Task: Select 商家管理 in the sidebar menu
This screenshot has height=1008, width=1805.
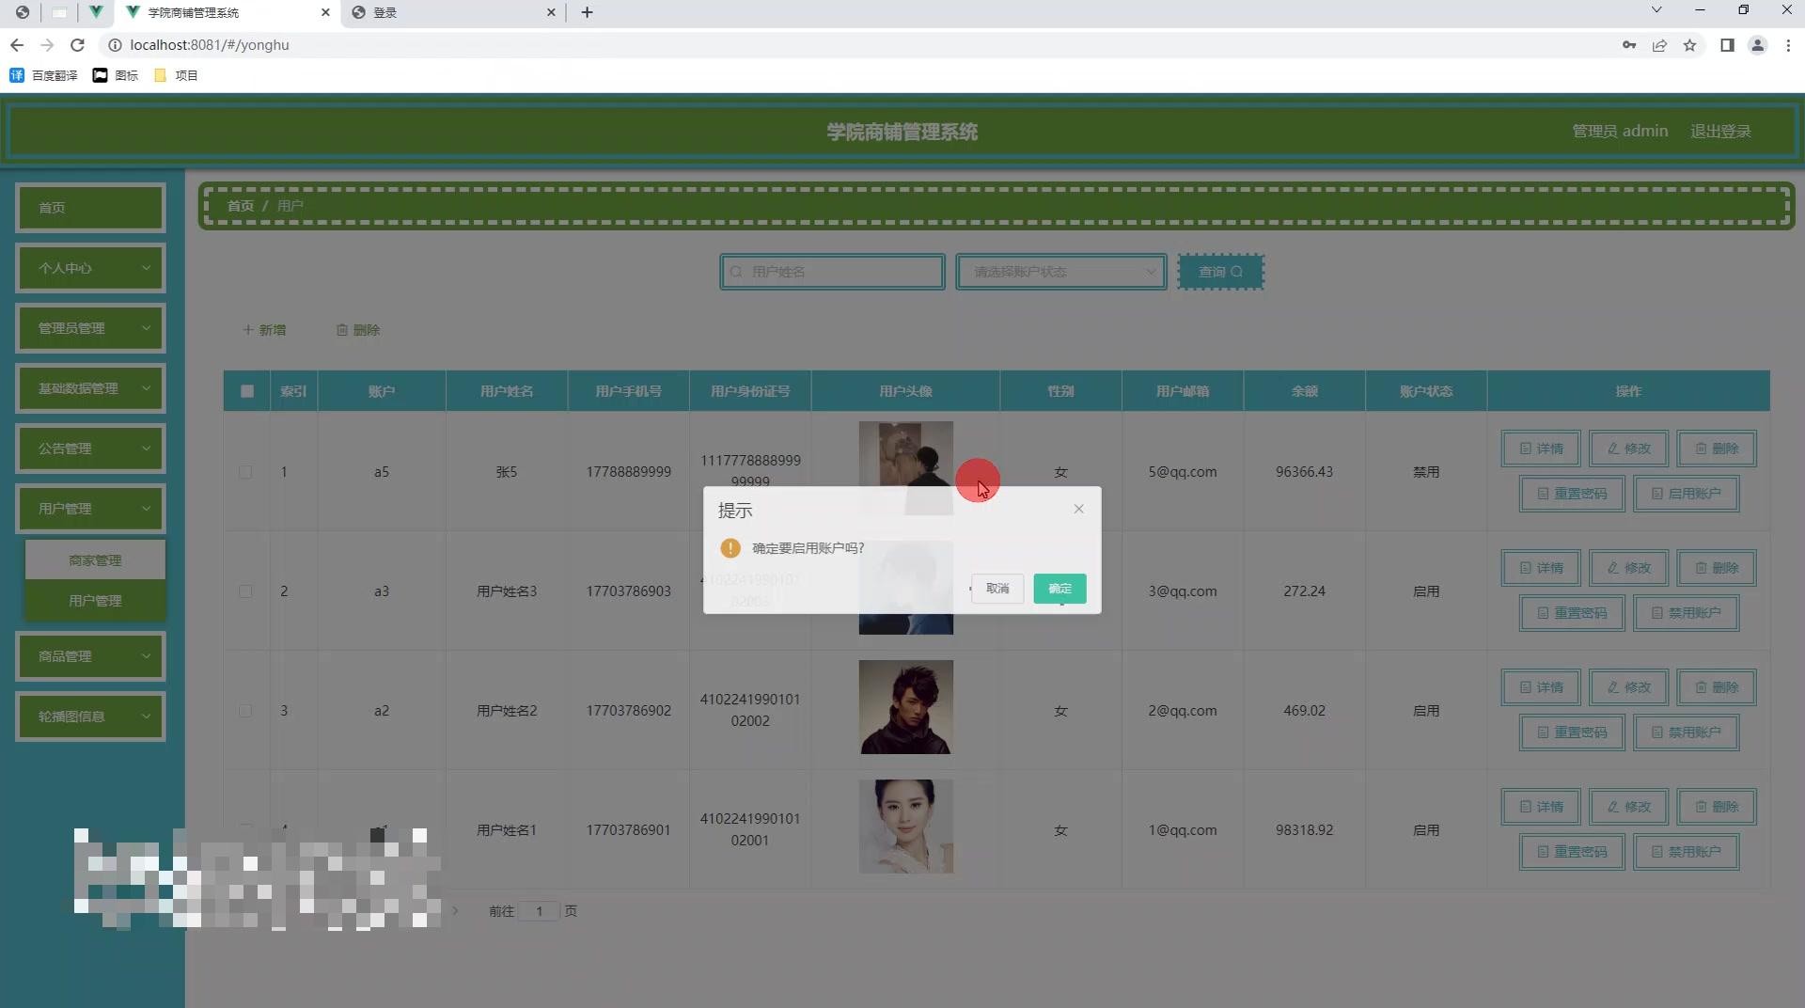Action: (95, 559)
